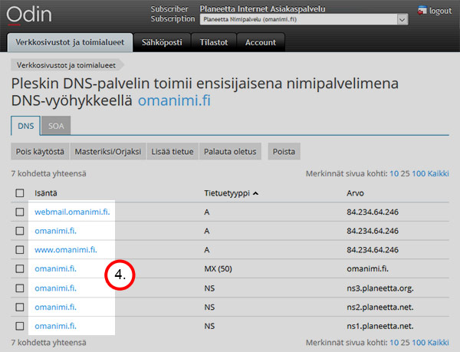Open omanimi.fi. link for ns1.planeetta.net.
Image resolution: width=460 pixels, height=352 pixels.
tap(55, 326)
